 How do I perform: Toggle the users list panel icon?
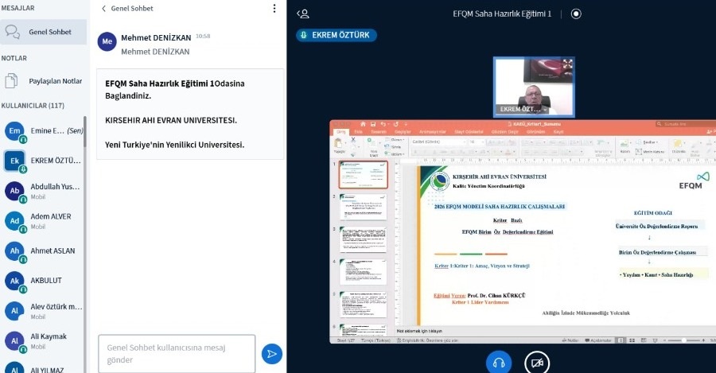coord(303,14)
